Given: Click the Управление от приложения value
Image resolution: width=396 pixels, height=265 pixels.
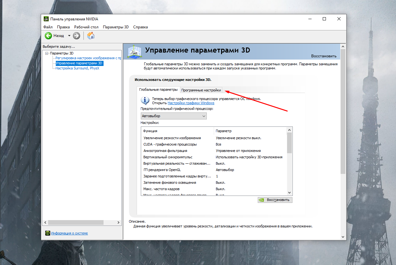Looking at the screenshot, I should [x=238, y=151].
